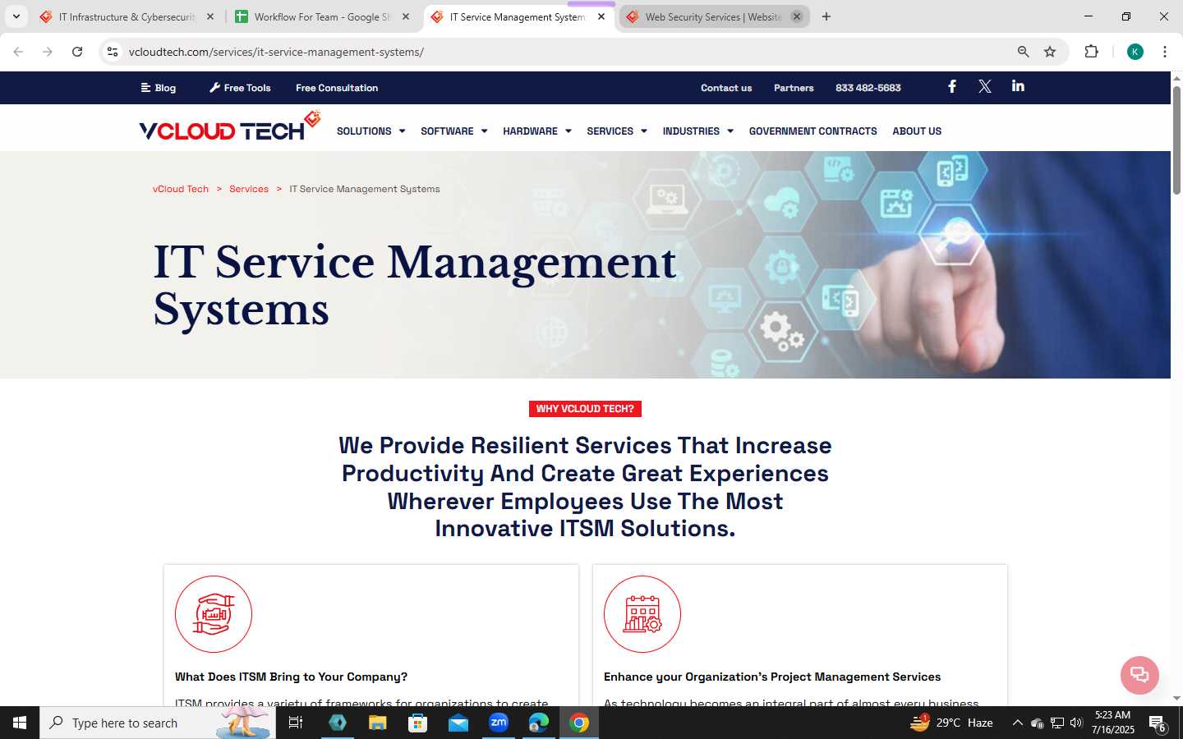
Task: View site information icon in address bar
Action: [113, 52]
